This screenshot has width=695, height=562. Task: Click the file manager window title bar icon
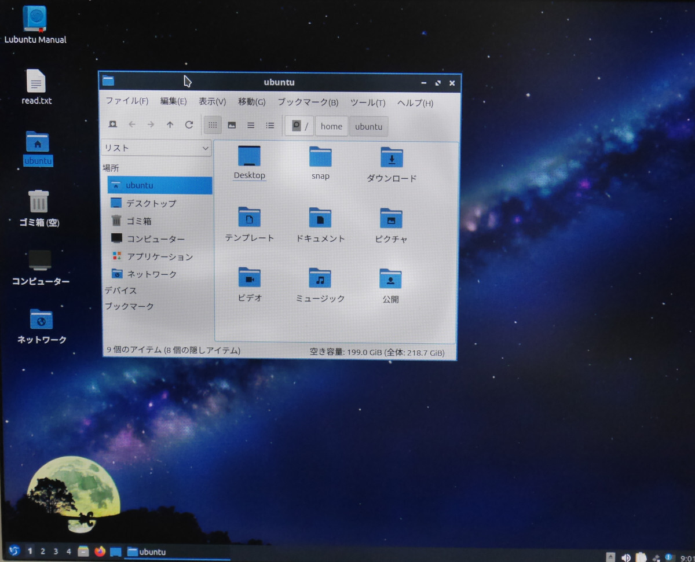pyautogui.click(x=108, y=80)
